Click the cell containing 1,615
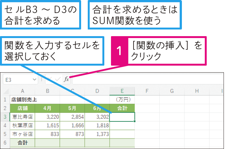Viewport: 249px width, 149px height. click(47, 126)
